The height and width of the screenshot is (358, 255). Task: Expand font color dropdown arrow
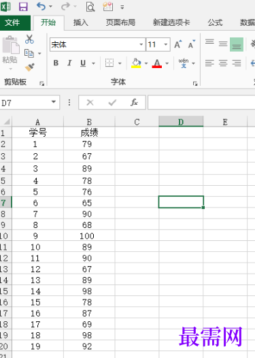click(x=167, y=63)
